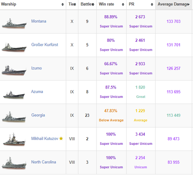
Task: Click the Azuma ship thumbnail
Action: (14, 95)
